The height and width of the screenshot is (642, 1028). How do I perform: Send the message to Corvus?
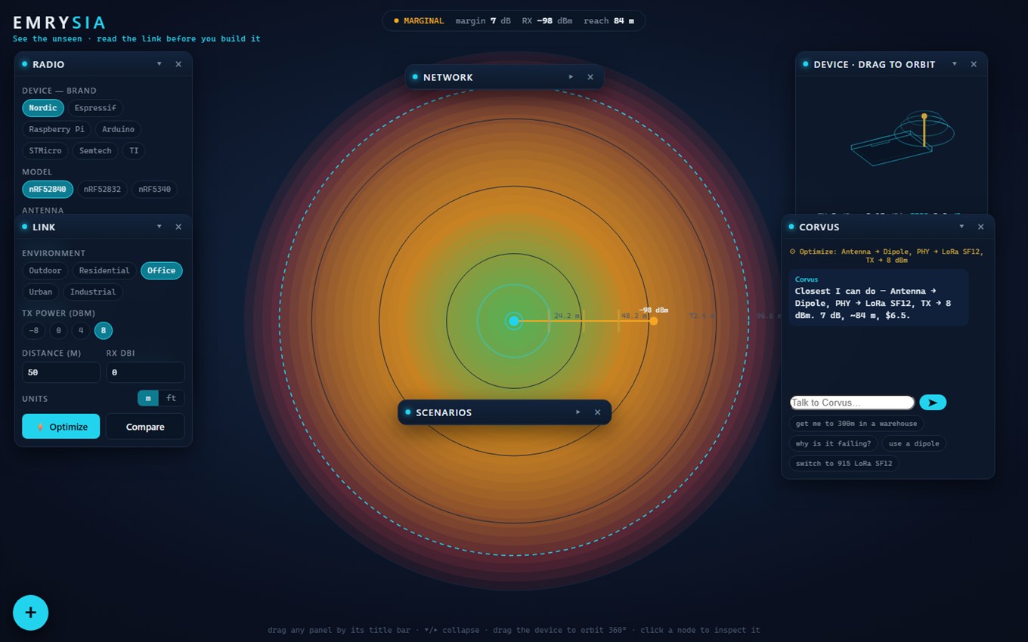933,403
